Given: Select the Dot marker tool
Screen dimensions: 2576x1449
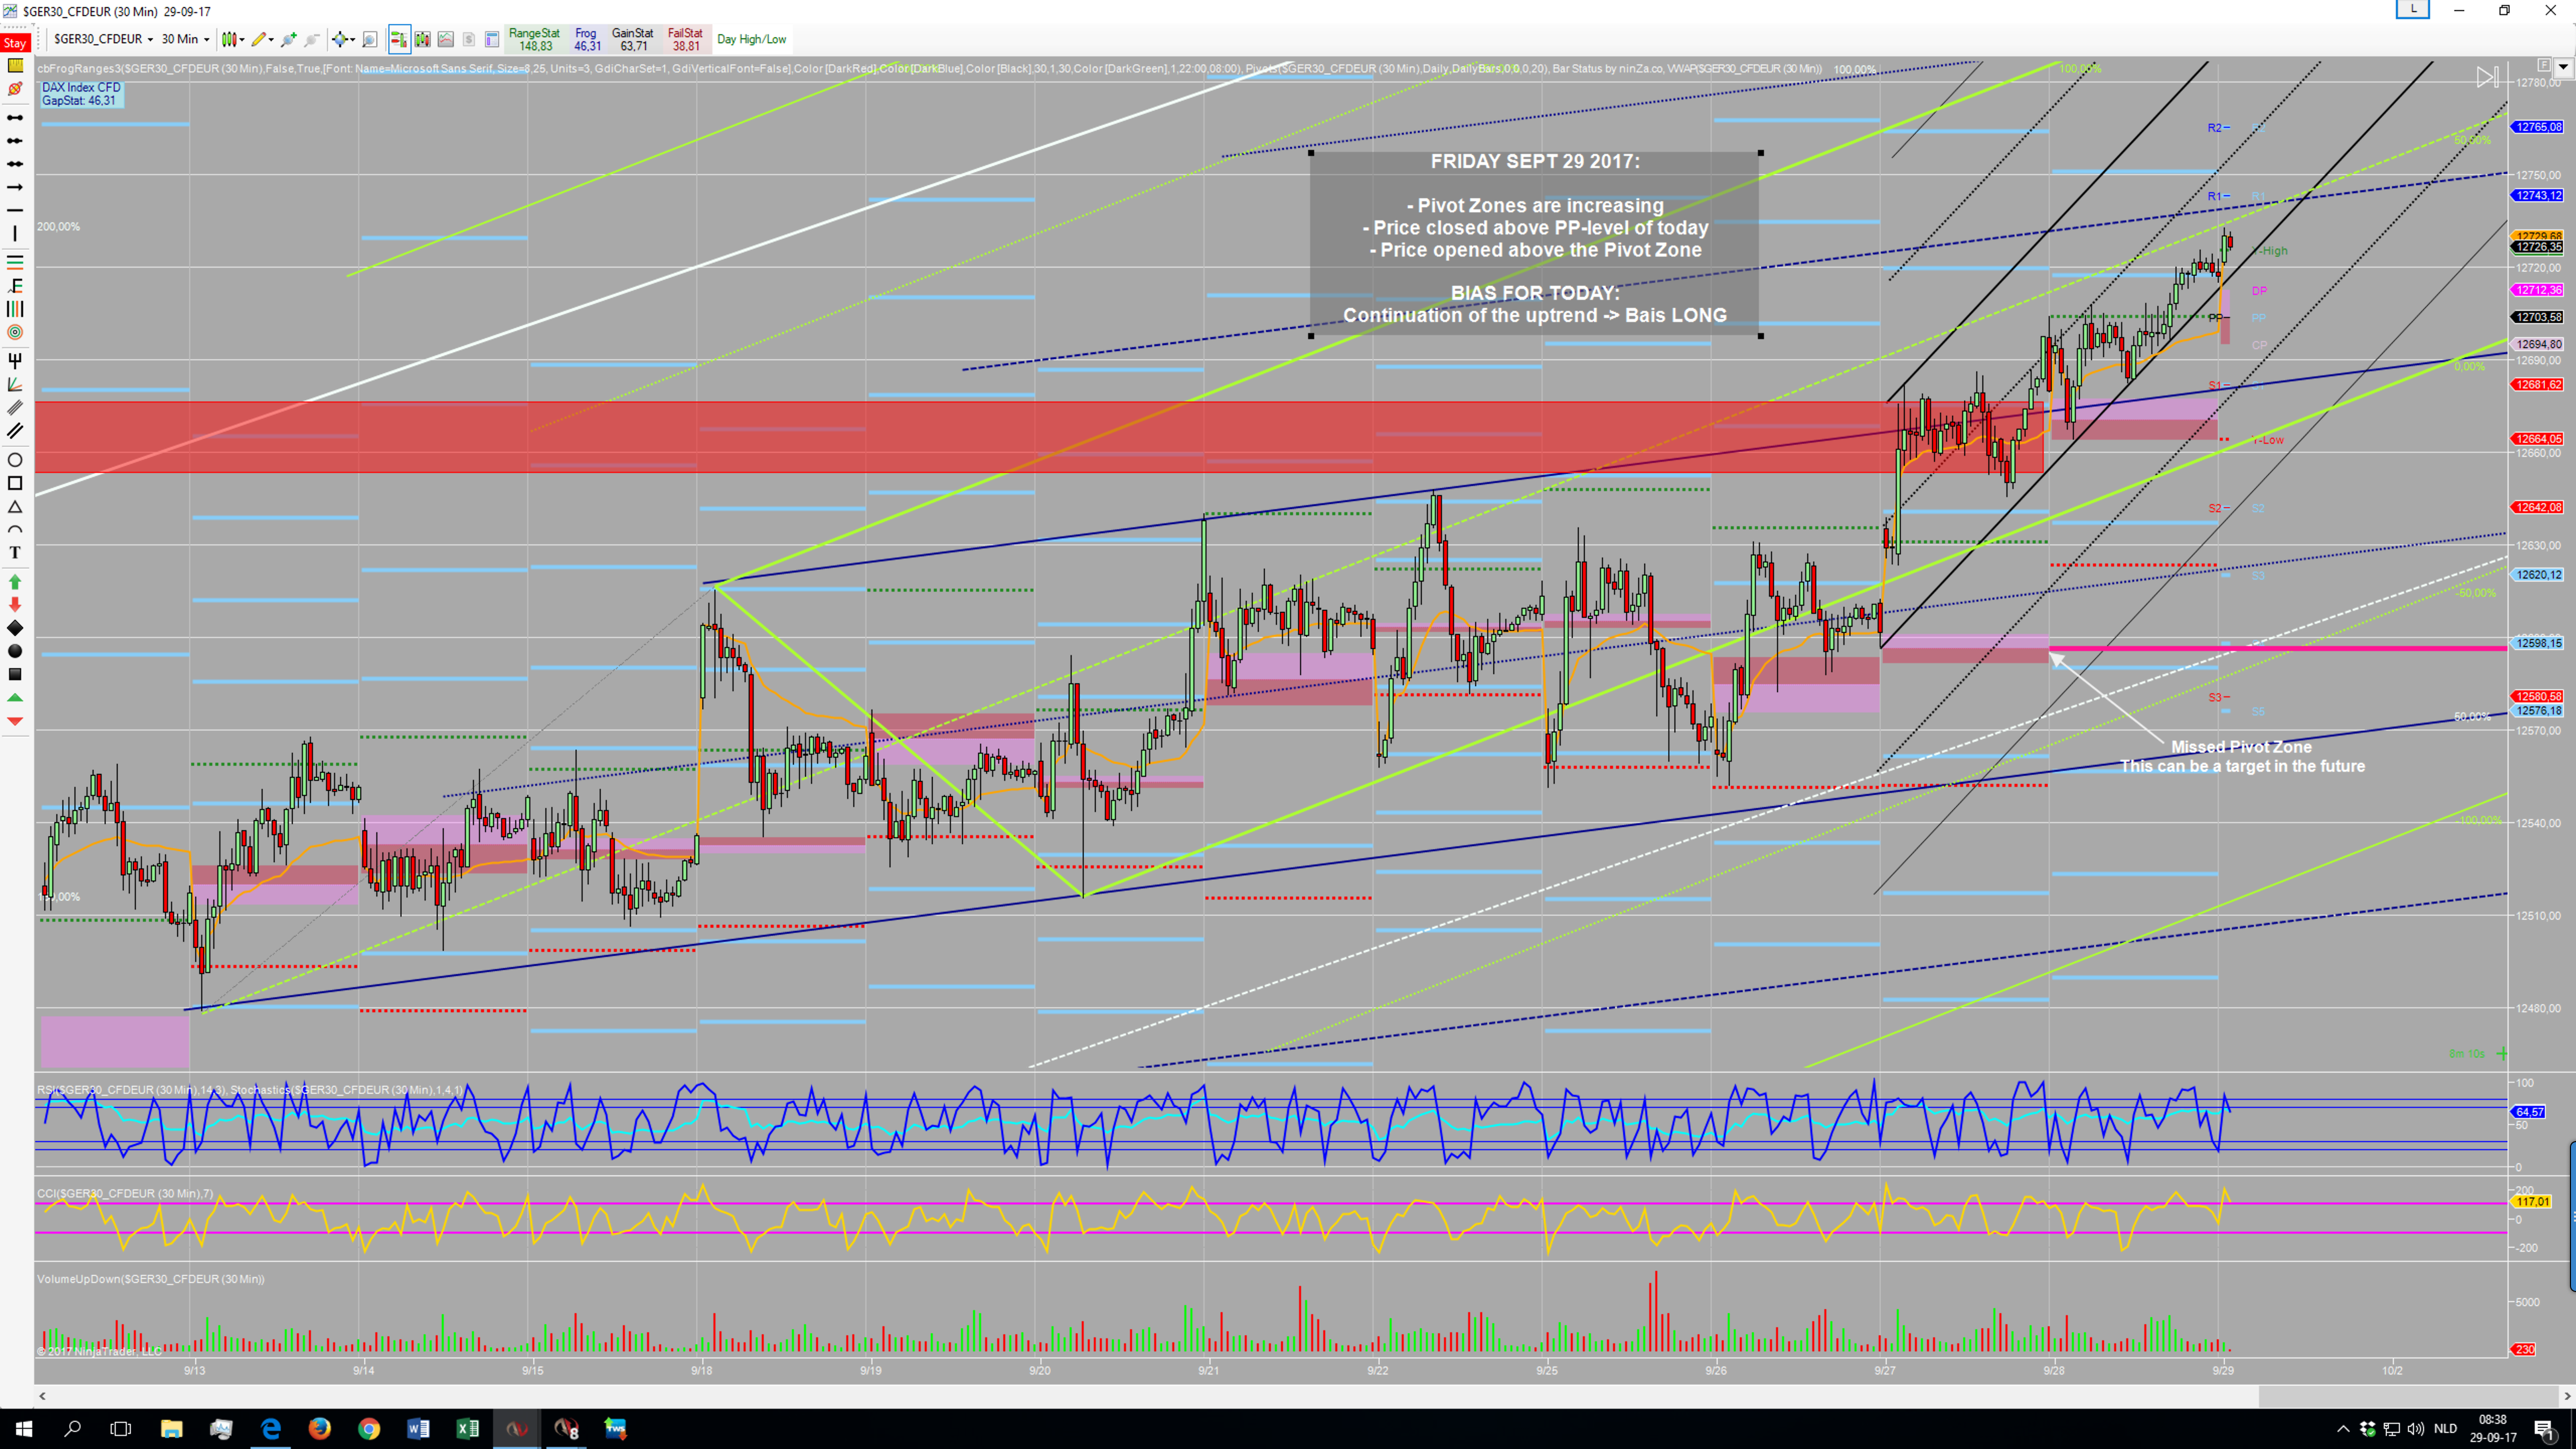Looking at the screenshot, I should [15, 651].
